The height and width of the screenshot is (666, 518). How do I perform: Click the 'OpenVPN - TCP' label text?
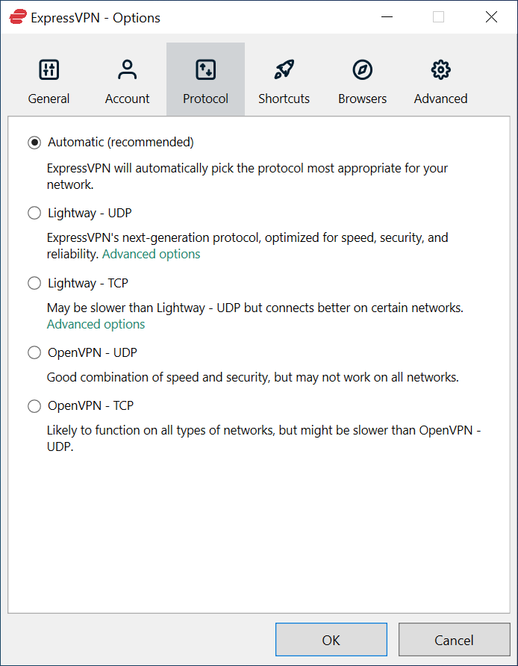tap(90, 405)
